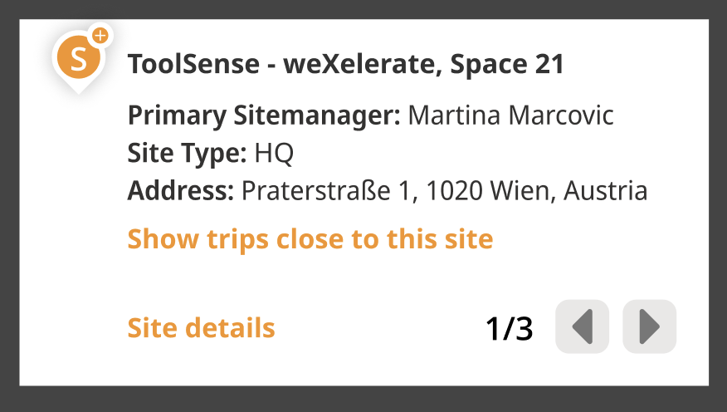Click the 1020 Wien postal code text
This screenshot has width=727, height=412.
[x=488, y=191]
